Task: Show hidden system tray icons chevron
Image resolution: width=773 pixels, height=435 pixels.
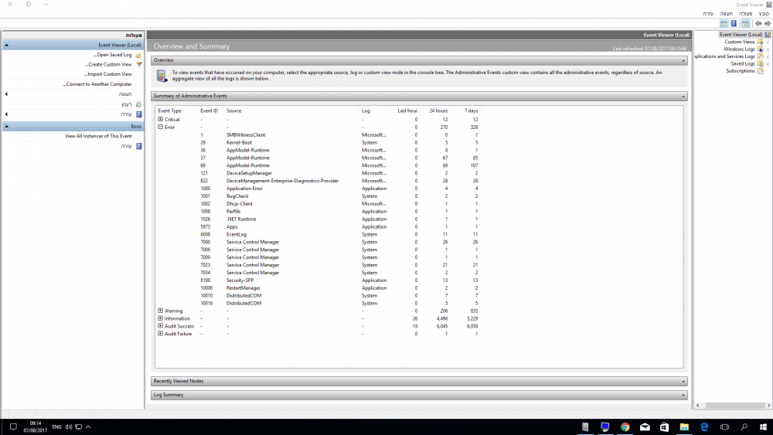Action: 88,427
